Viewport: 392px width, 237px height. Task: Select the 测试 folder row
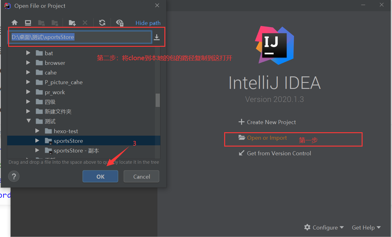point(84,121)
